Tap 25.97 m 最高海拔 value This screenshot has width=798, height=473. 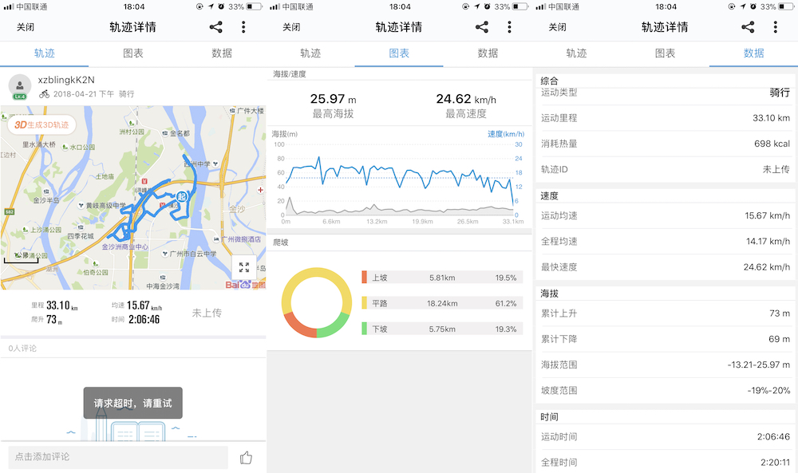click(333, 99)
